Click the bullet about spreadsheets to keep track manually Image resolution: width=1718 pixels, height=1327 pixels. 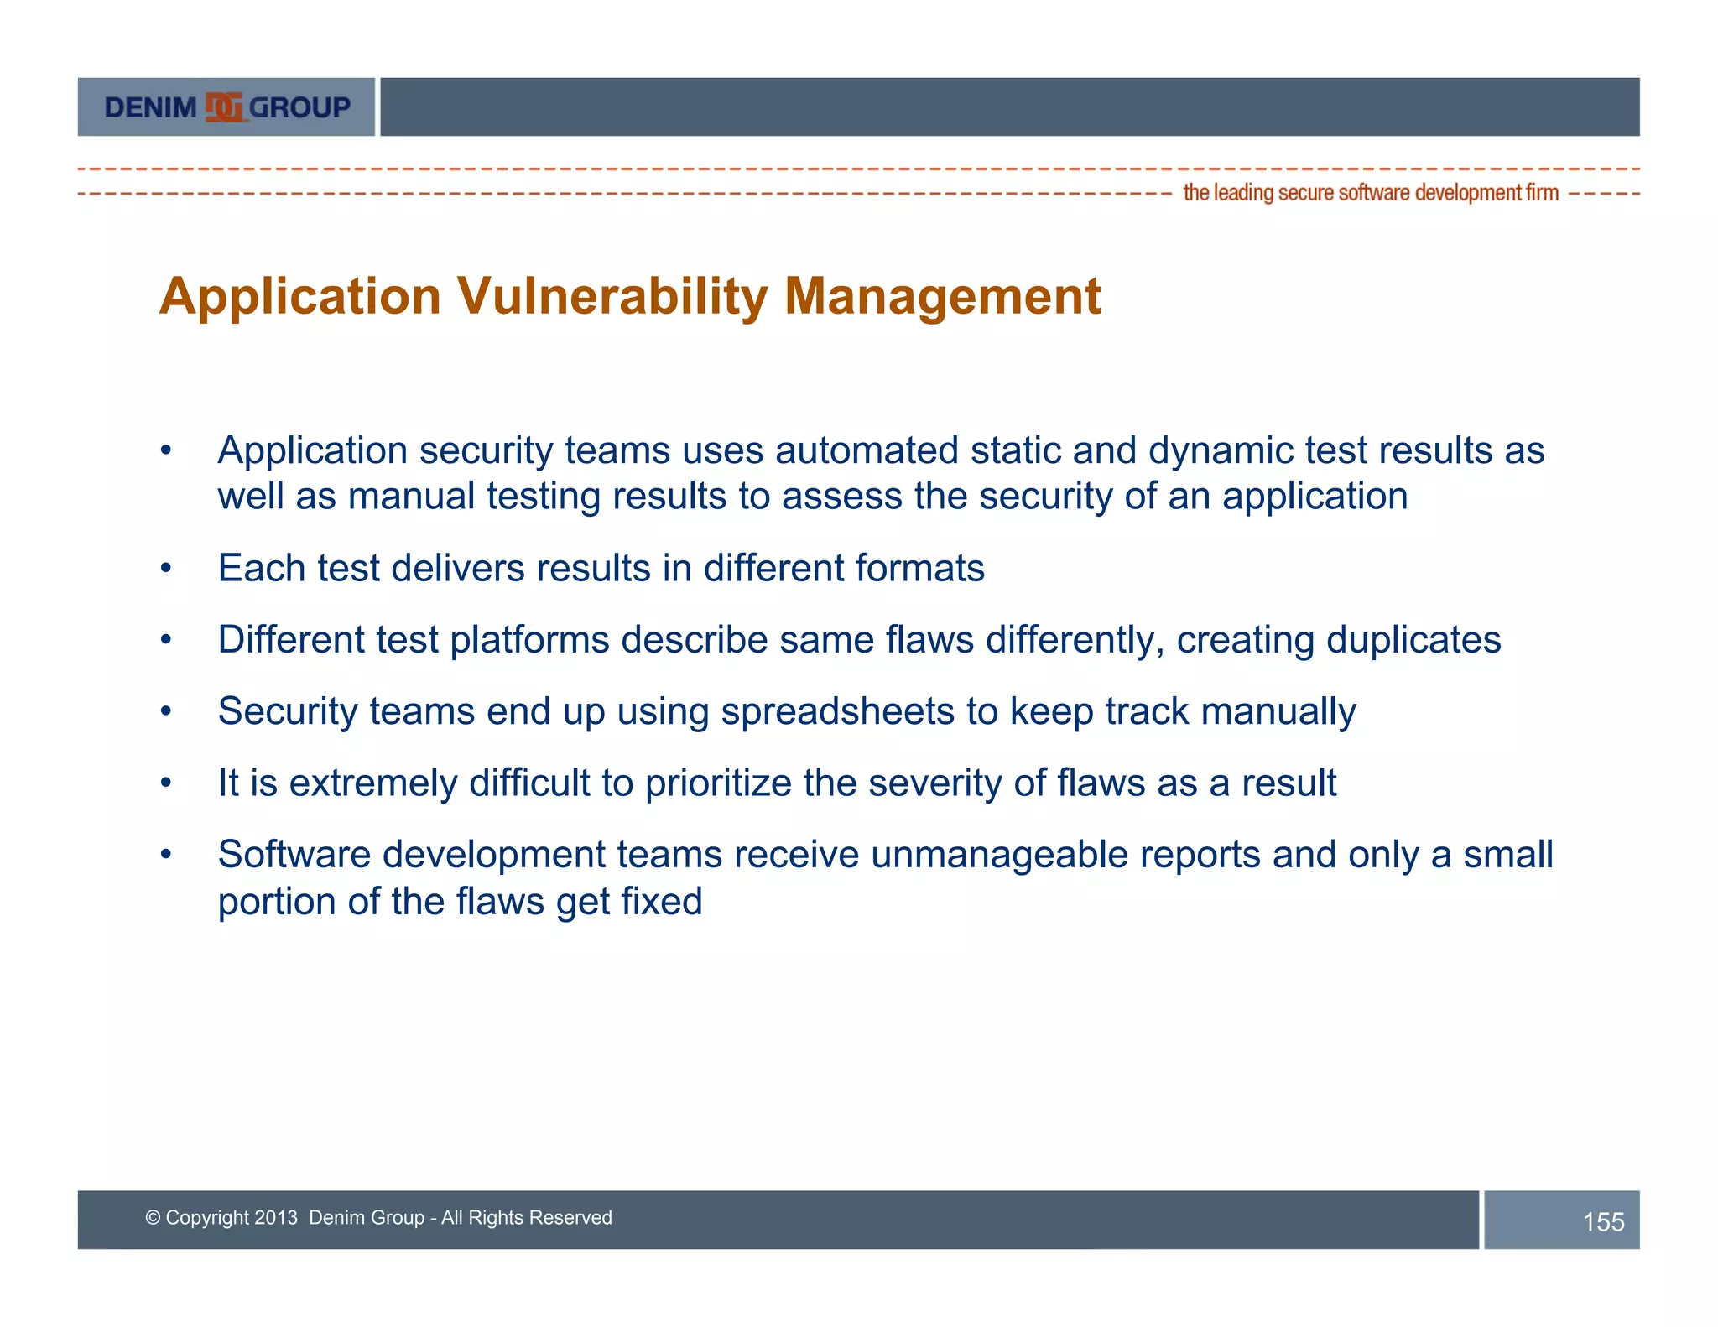786,711
